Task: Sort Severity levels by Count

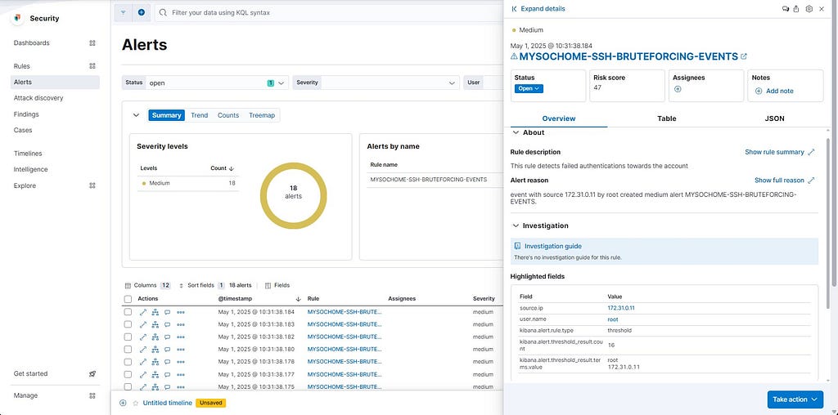Action: (x=223, y=168)
